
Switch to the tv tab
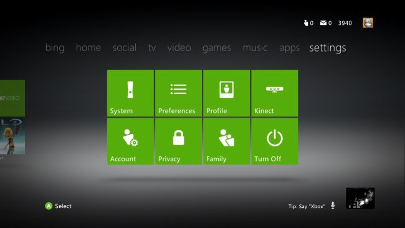pos(152,47)
